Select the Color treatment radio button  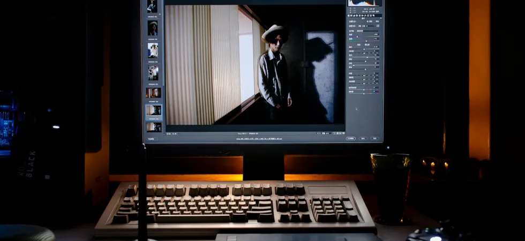tap(367, 21)
